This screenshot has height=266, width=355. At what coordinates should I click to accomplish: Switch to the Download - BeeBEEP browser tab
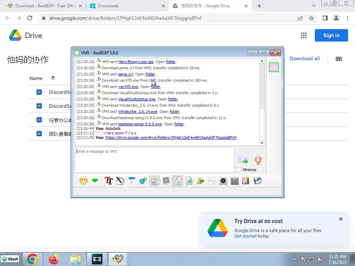click(x=44, y=6)
